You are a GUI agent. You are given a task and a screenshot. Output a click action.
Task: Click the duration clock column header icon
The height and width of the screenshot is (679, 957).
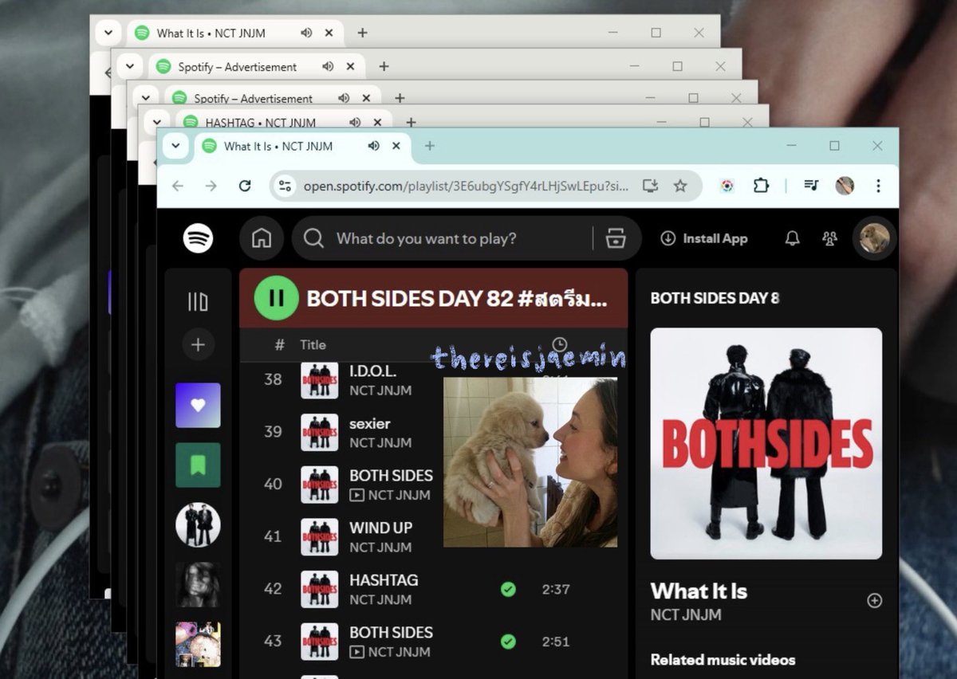pos(560,344)
